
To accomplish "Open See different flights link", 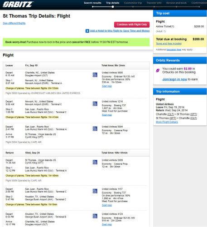I will [x=14, y=23].
